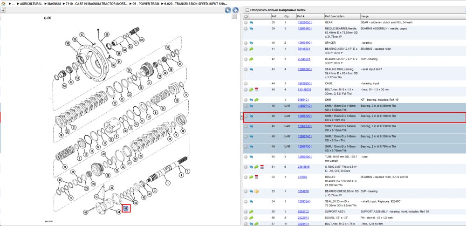Click green arrow icon for SUPPORT ASSY 92837C2
The width and height of the screenshot is (466, 226).
251,212
